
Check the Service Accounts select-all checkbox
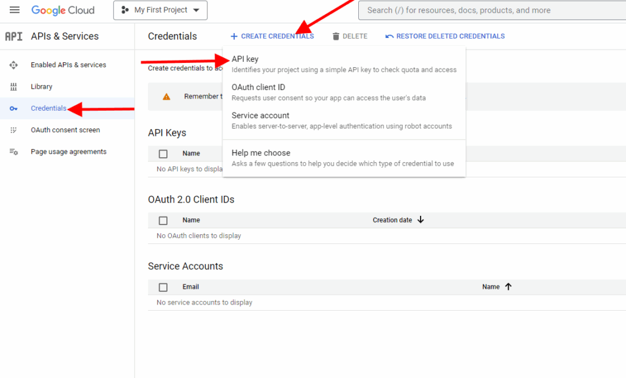[x=163, y=287]
